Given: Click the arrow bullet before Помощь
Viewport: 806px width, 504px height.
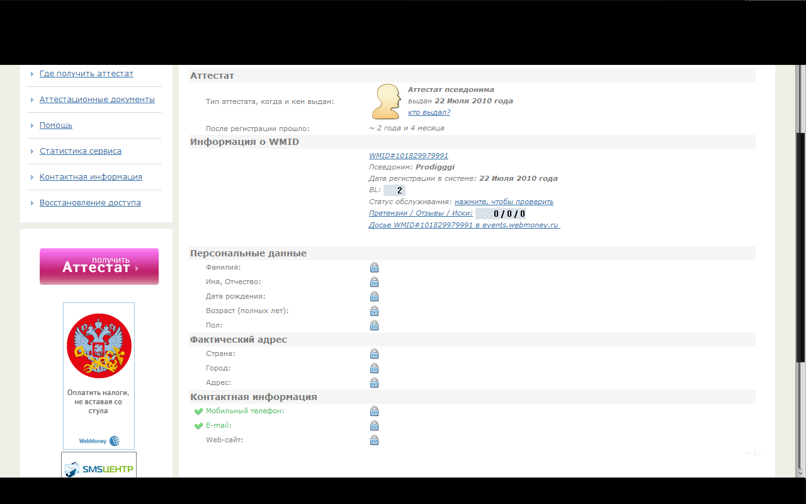Looking at the screenshot, I should (32, 125).
